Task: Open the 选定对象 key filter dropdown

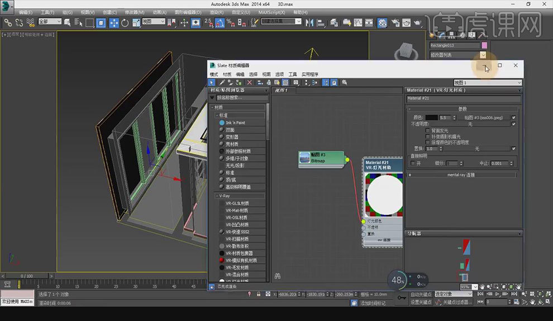Action: (x=453, y=294)
